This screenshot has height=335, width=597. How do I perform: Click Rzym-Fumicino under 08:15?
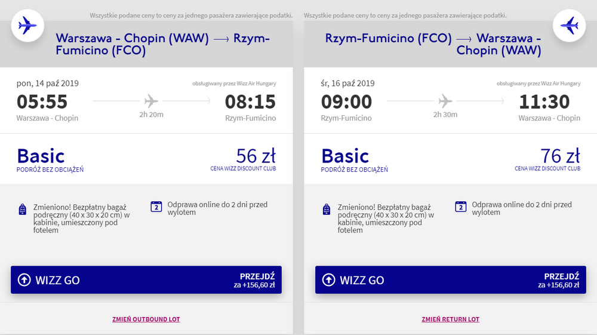click(251, 118)
